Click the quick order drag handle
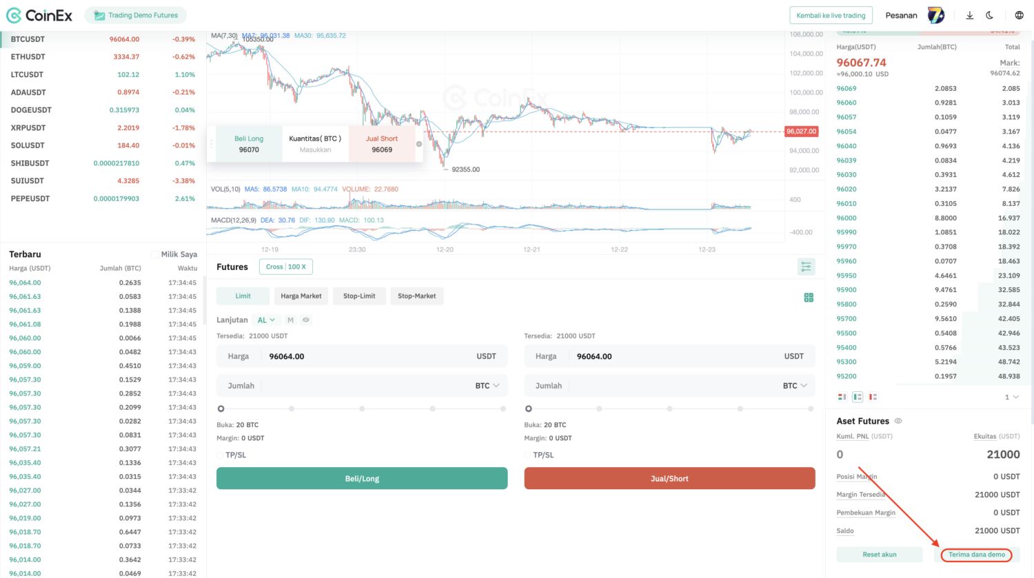Image resolution: width=1034 pixels, height=578 pixels. 212,144
